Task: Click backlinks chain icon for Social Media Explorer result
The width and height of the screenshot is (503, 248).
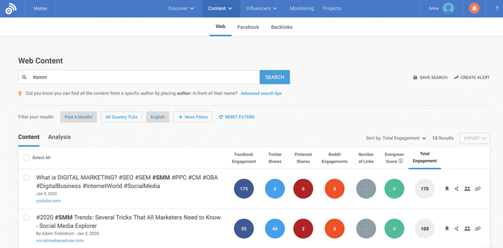Action: 478,229
